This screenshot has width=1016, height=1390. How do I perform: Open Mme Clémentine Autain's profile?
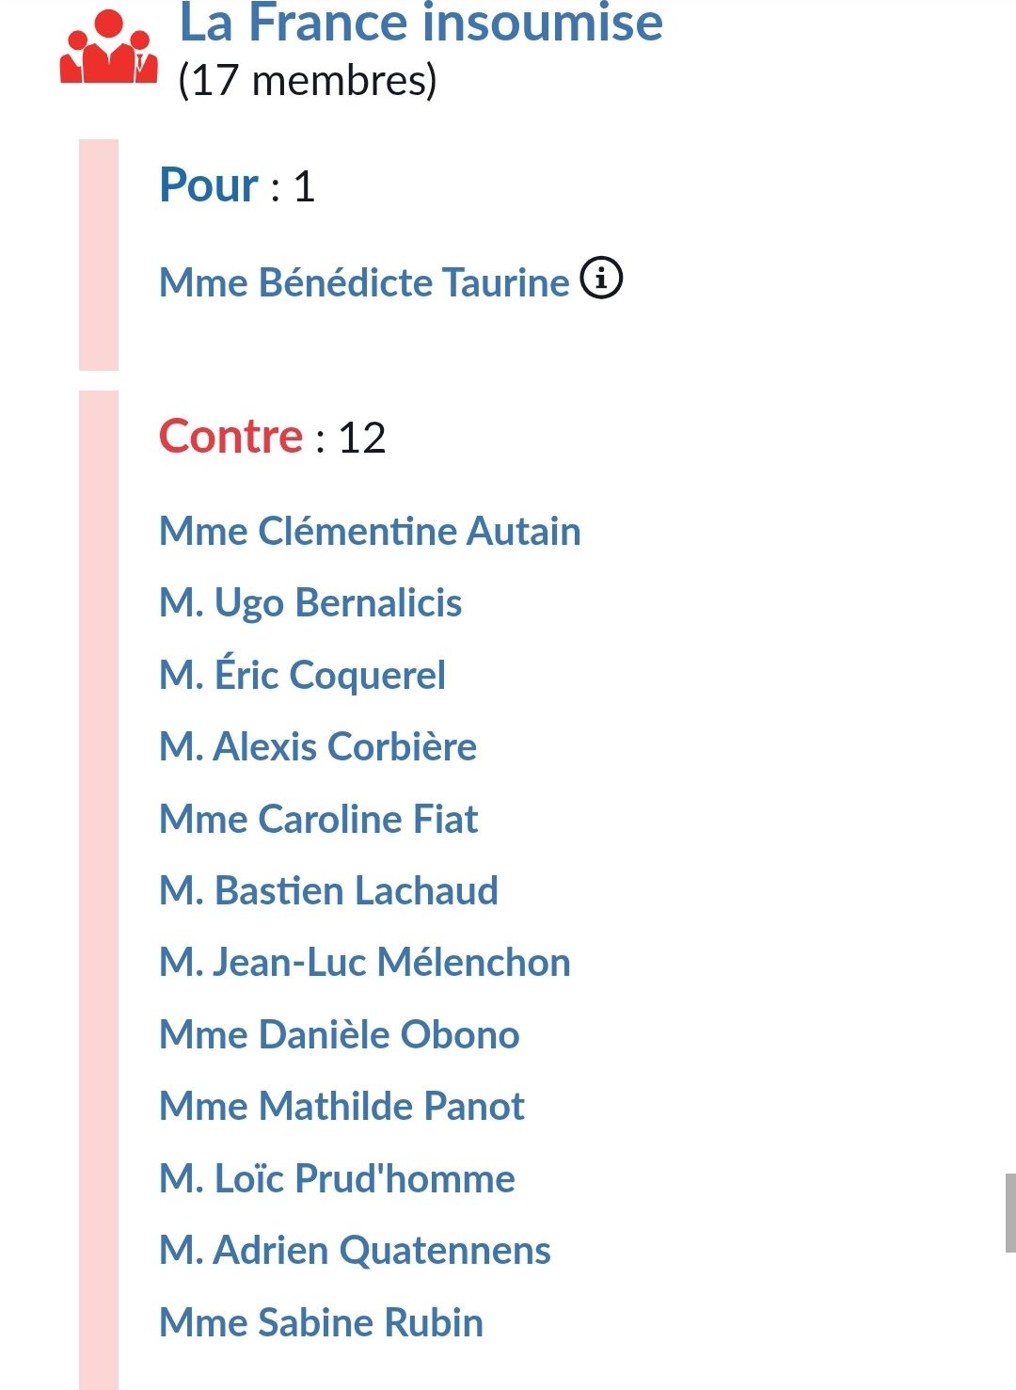pyautogui.click(x=370, y=531)
